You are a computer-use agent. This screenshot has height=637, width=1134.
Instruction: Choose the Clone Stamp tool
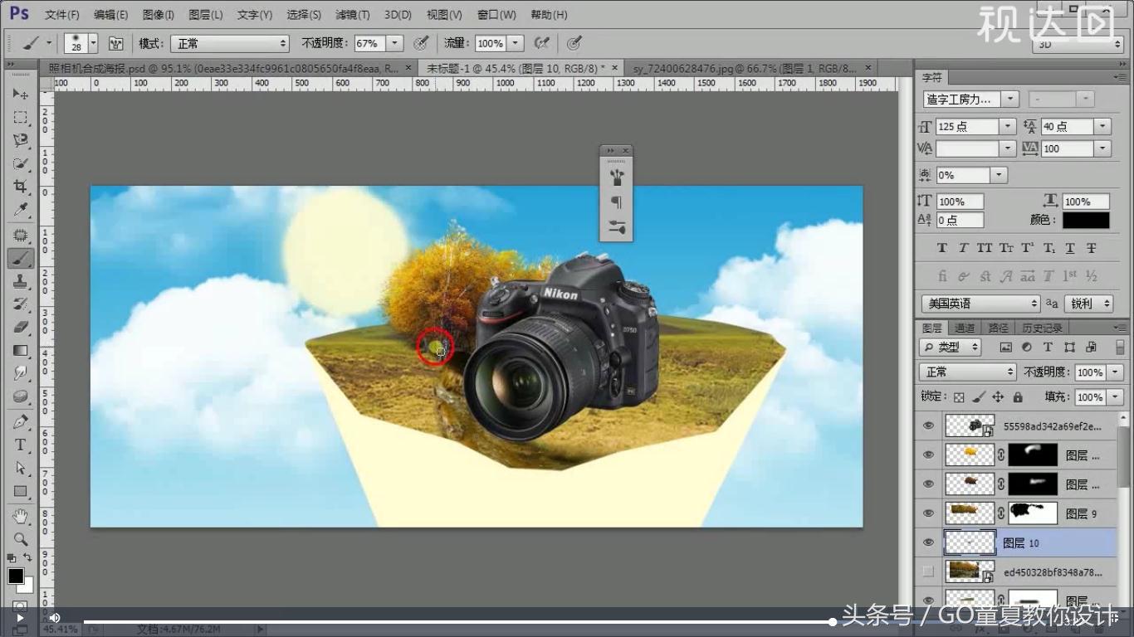(21, 281)
